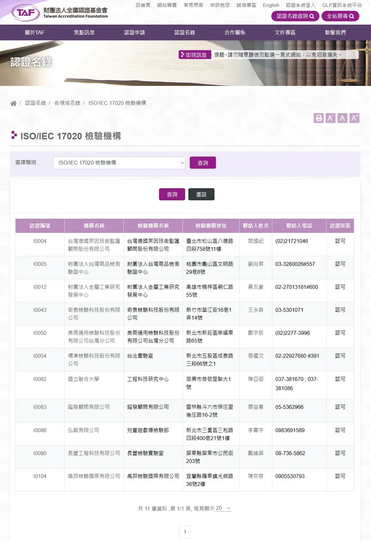Open 文件專區 menu

point(285,32)
